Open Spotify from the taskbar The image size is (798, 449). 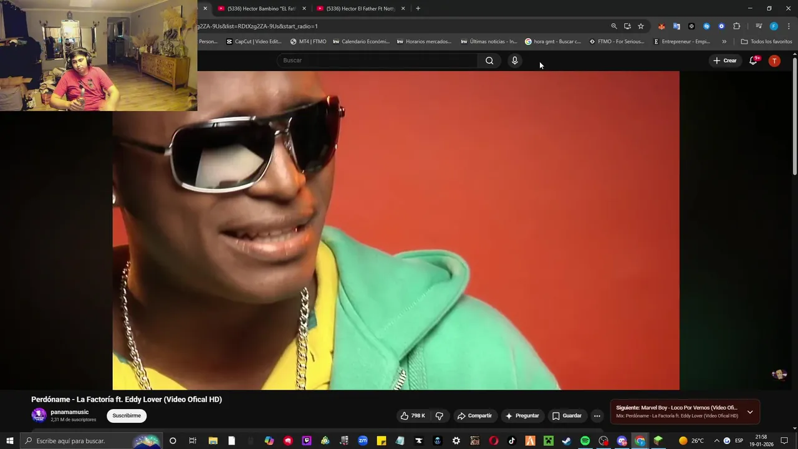pos(585,441)
